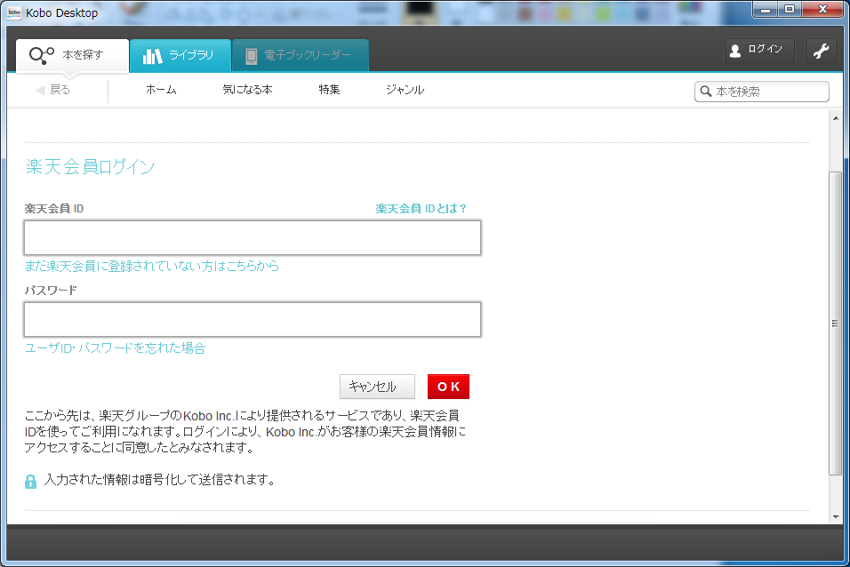This screenshot has width=850, height=567.
Task: Browse by ジャンル
Action: [405, 90]
